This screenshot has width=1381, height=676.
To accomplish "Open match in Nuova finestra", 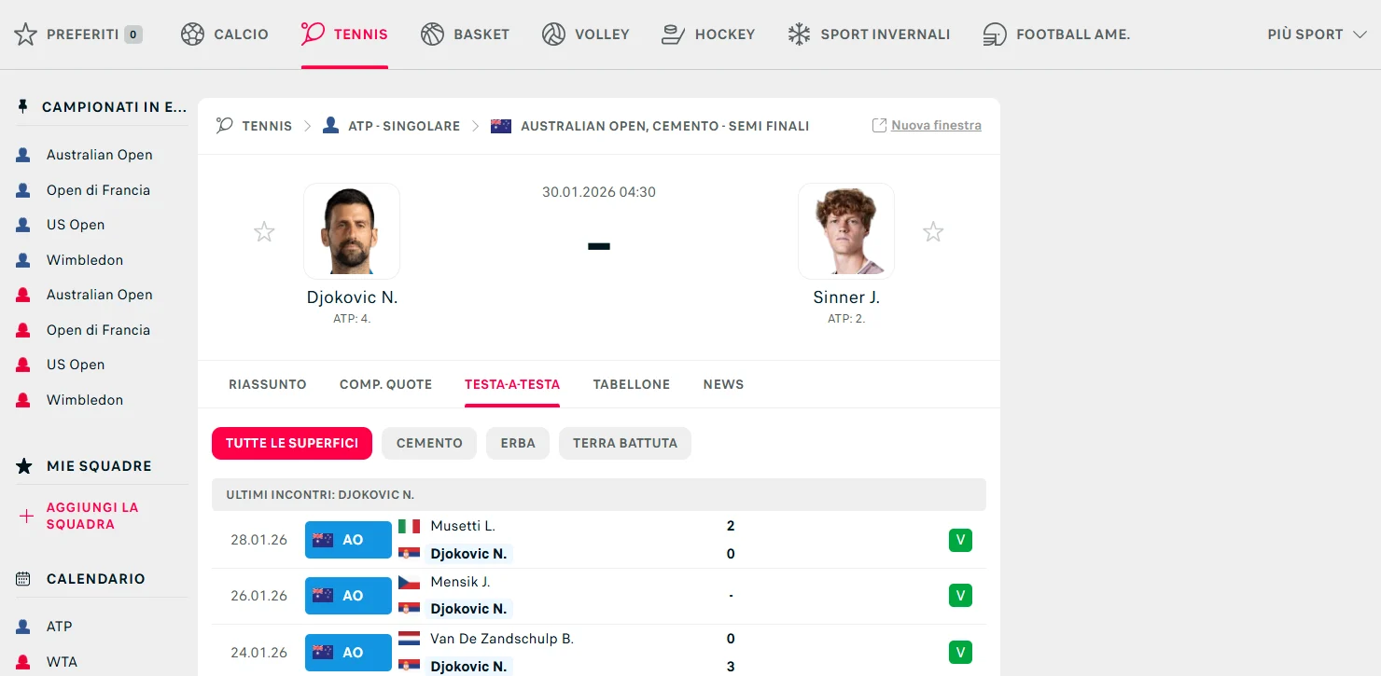I will (935, 125).
